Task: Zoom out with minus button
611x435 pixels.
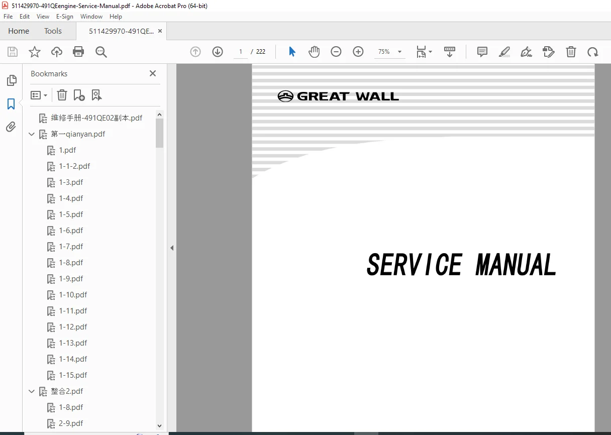Action: point(336,52)
